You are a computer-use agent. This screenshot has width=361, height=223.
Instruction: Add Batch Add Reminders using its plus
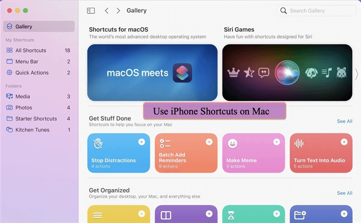pyautogui.click(x=209, y=142)
